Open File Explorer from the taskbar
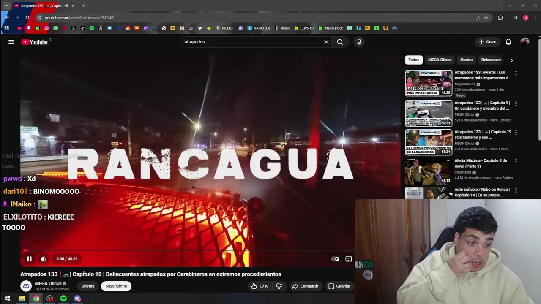 [22, 299]
